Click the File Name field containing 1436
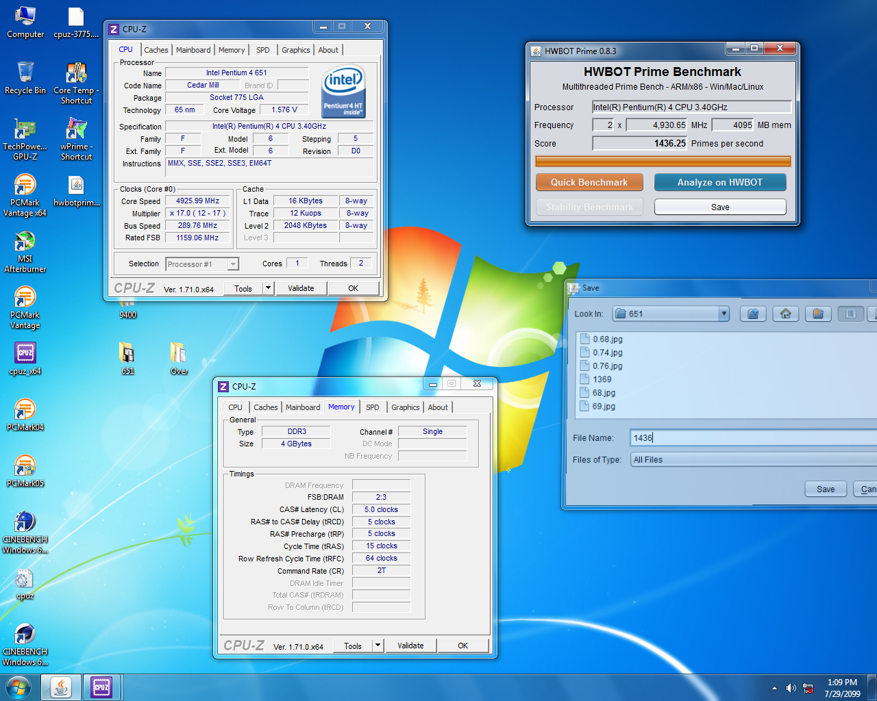The height and width of the screenshot is (701, 877). 754,437
